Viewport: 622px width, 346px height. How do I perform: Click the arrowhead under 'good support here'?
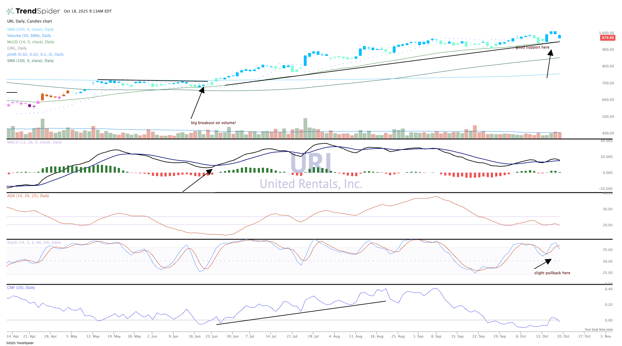tap(550, 52)
